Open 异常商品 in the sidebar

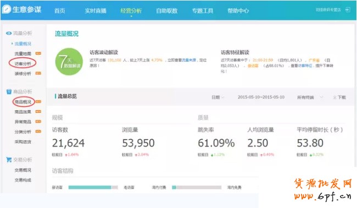23,122
